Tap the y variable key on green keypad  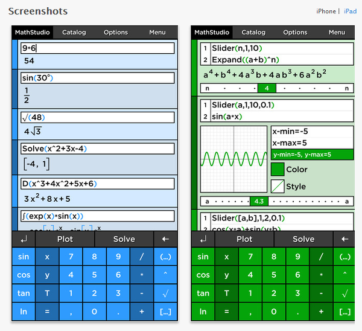pyautogui.click(x=226, y=275)
